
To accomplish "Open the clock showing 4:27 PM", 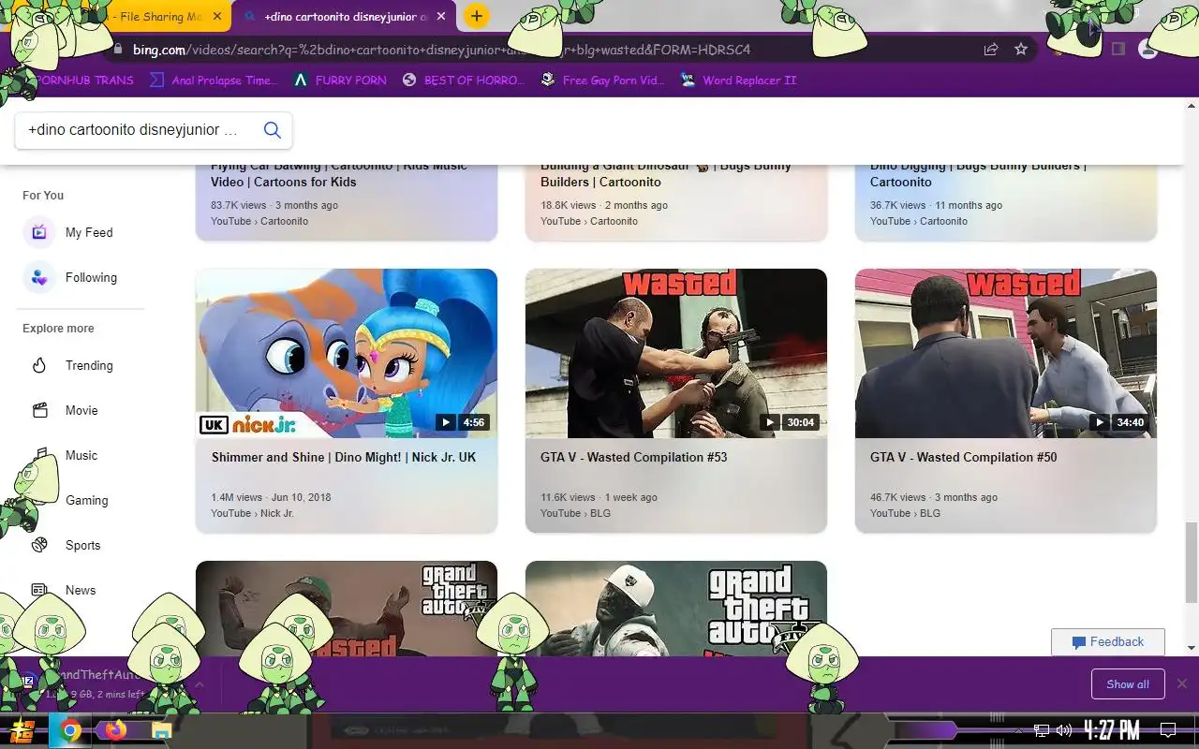I will [1112, 730].
